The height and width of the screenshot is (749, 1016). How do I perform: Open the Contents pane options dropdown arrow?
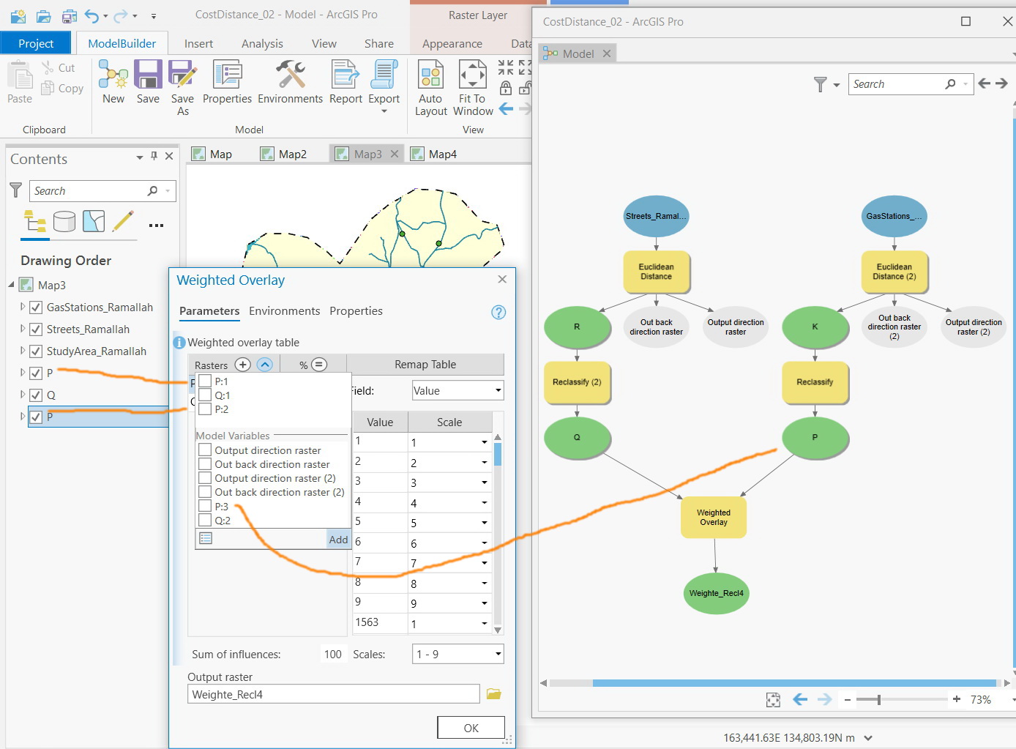pos(139,157)
